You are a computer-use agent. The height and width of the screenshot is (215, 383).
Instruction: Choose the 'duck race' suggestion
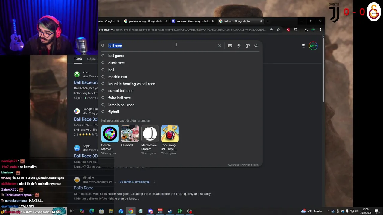(116, 63)
